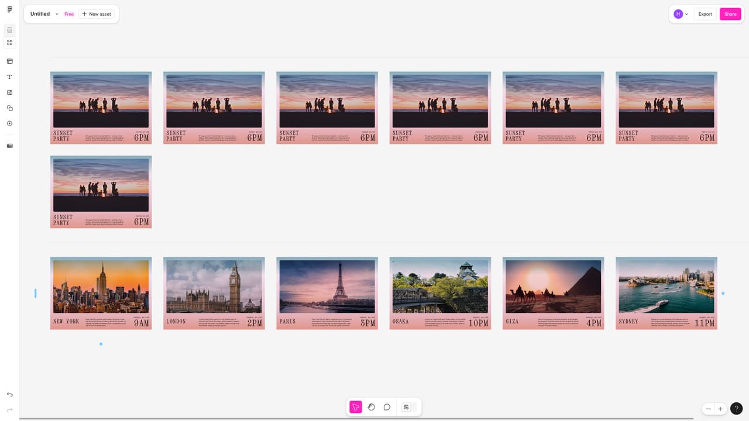This screenshot has height=421, width=749.
Task: Click the Free plan badge
Action: 69,14
